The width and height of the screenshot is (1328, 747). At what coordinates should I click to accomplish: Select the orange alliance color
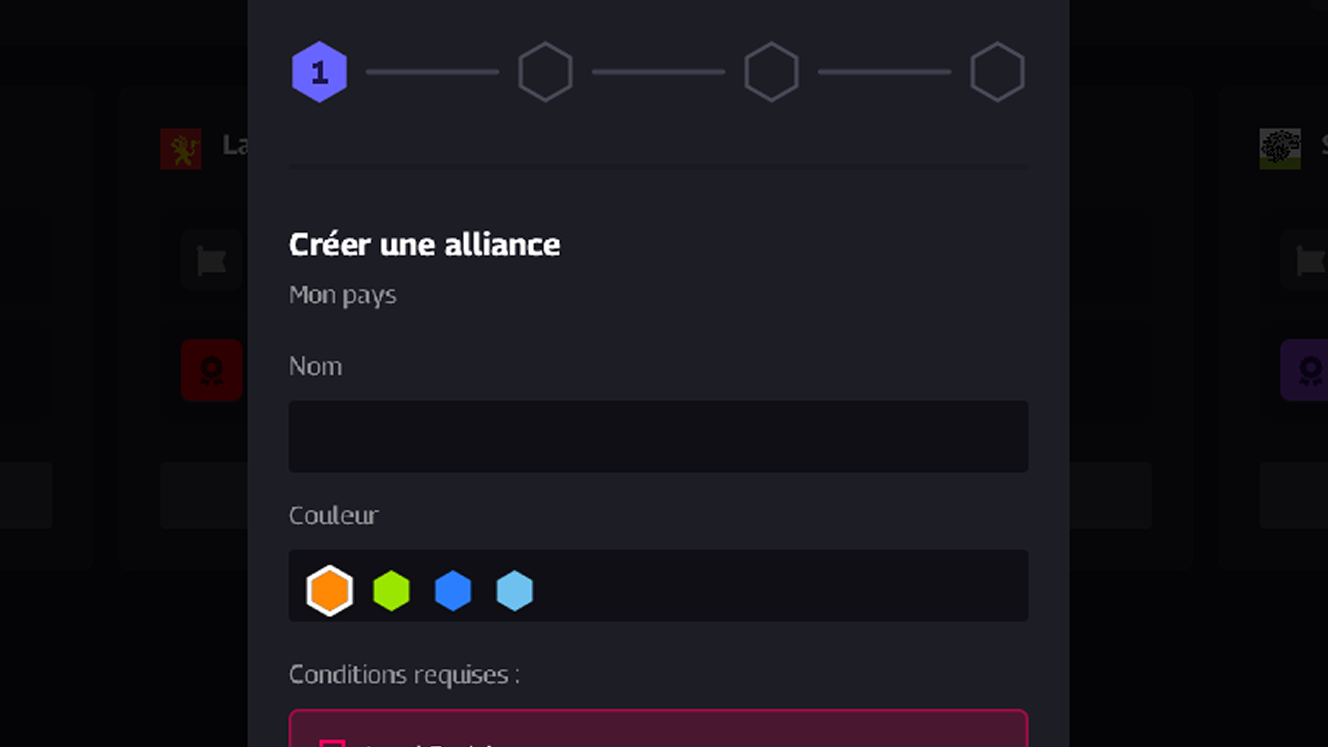point(330,590)
